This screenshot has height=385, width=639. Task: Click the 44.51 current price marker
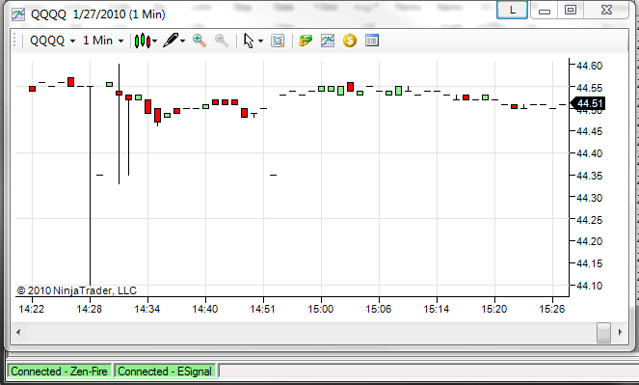click(588, 103)
